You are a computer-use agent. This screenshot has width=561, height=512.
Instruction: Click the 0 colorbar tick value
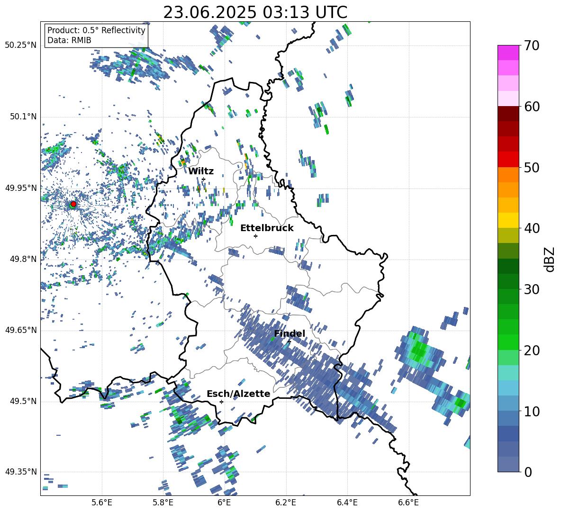(x=528, y=472)
